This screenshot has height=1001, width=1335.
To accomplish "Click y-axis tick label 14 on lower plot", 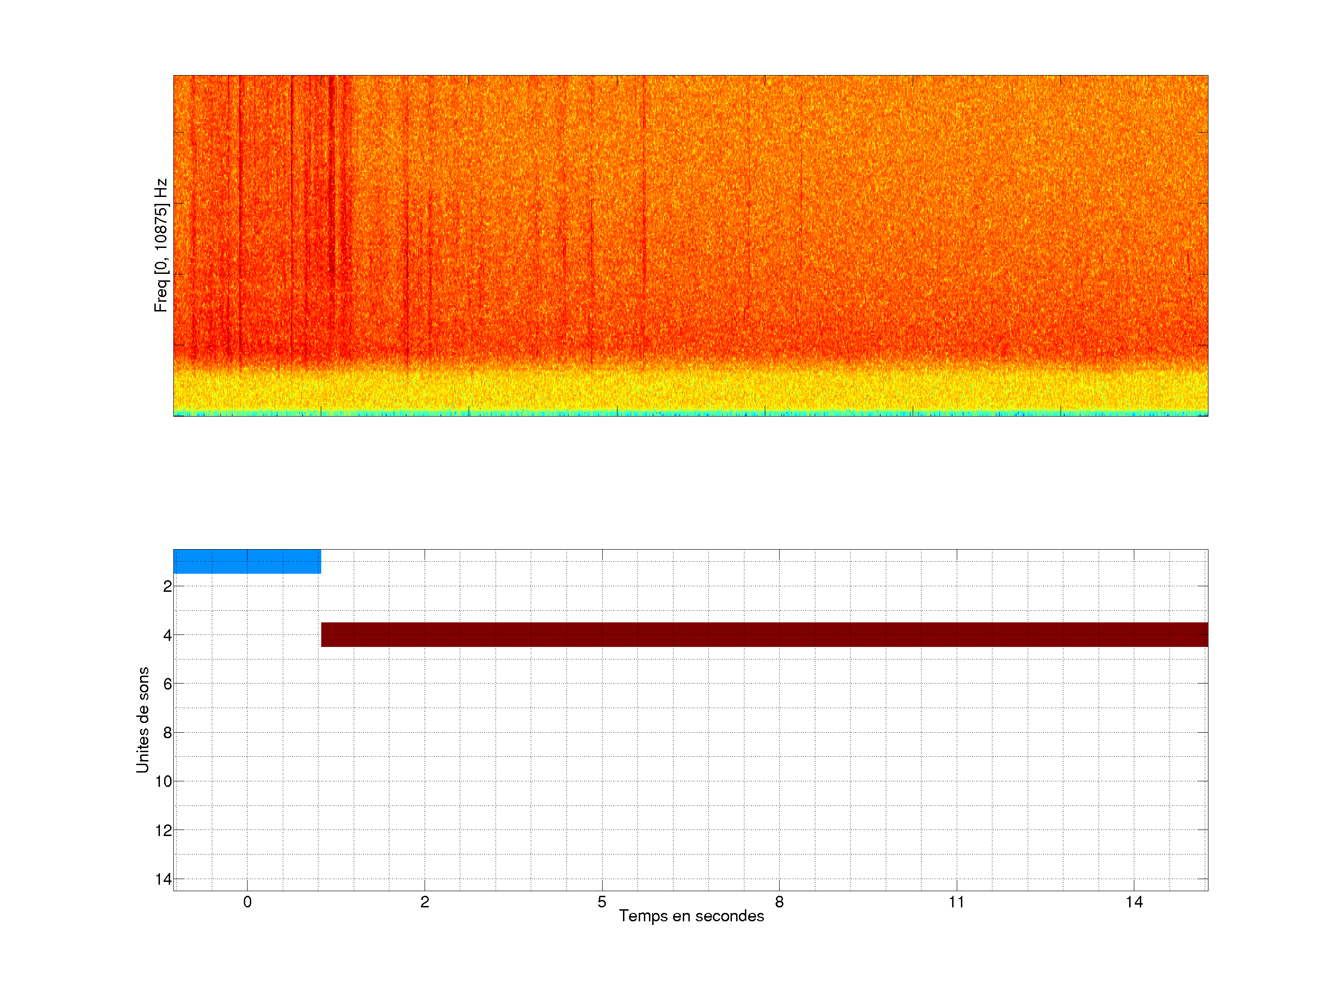I will (164, 879).
